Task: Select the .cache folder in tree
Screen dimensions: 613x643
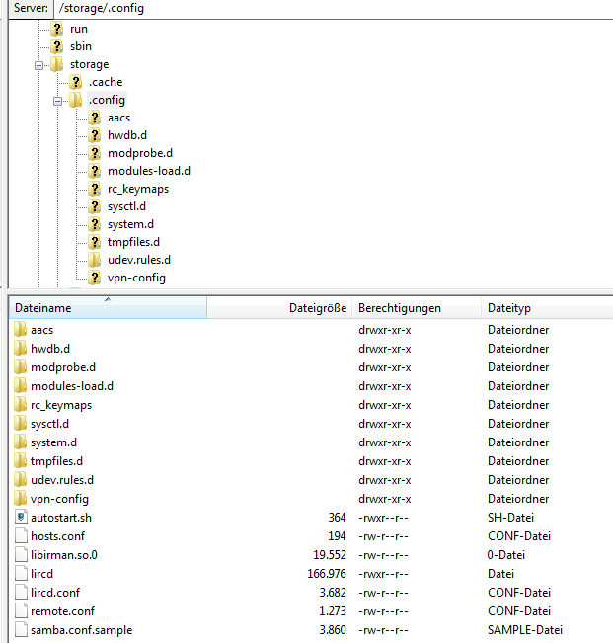Action: tap(106, 82)
